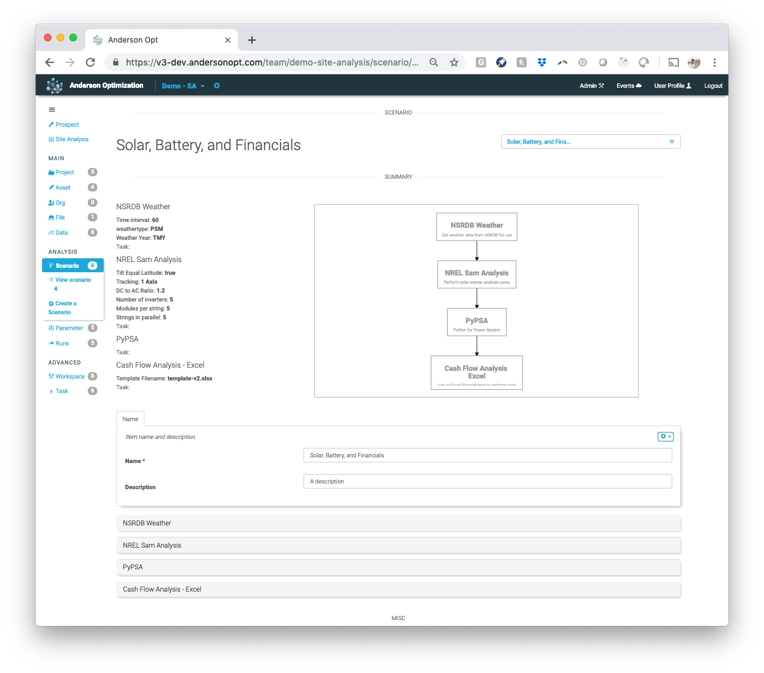Screen dimensions: 764x673
Task: Click the Anderson Optimization logo icon
Action: coord(55,85)
